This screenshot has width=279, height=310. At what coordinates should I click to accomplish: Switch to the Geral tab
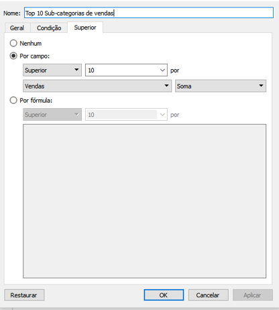17,28
